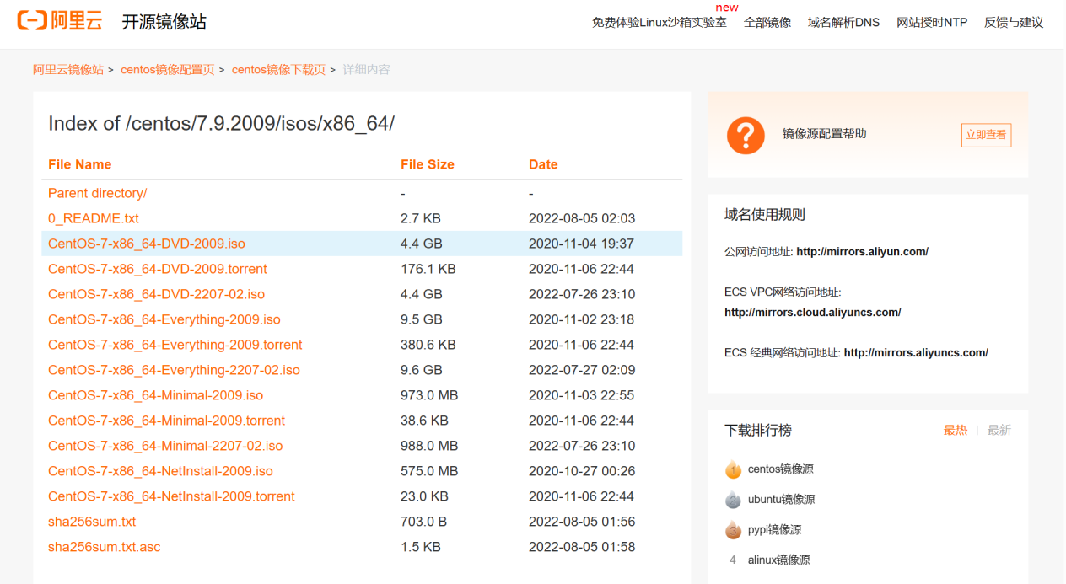Viewport: 1066px width, 584px height.
Task: Click the 镜像源配置帮助 text
Action: click(x=824, y=134)
